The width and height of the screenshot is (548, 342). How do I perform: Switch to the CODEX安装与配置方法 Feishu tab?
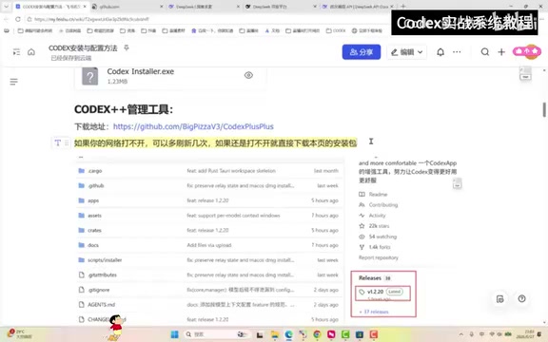[51, 7]
